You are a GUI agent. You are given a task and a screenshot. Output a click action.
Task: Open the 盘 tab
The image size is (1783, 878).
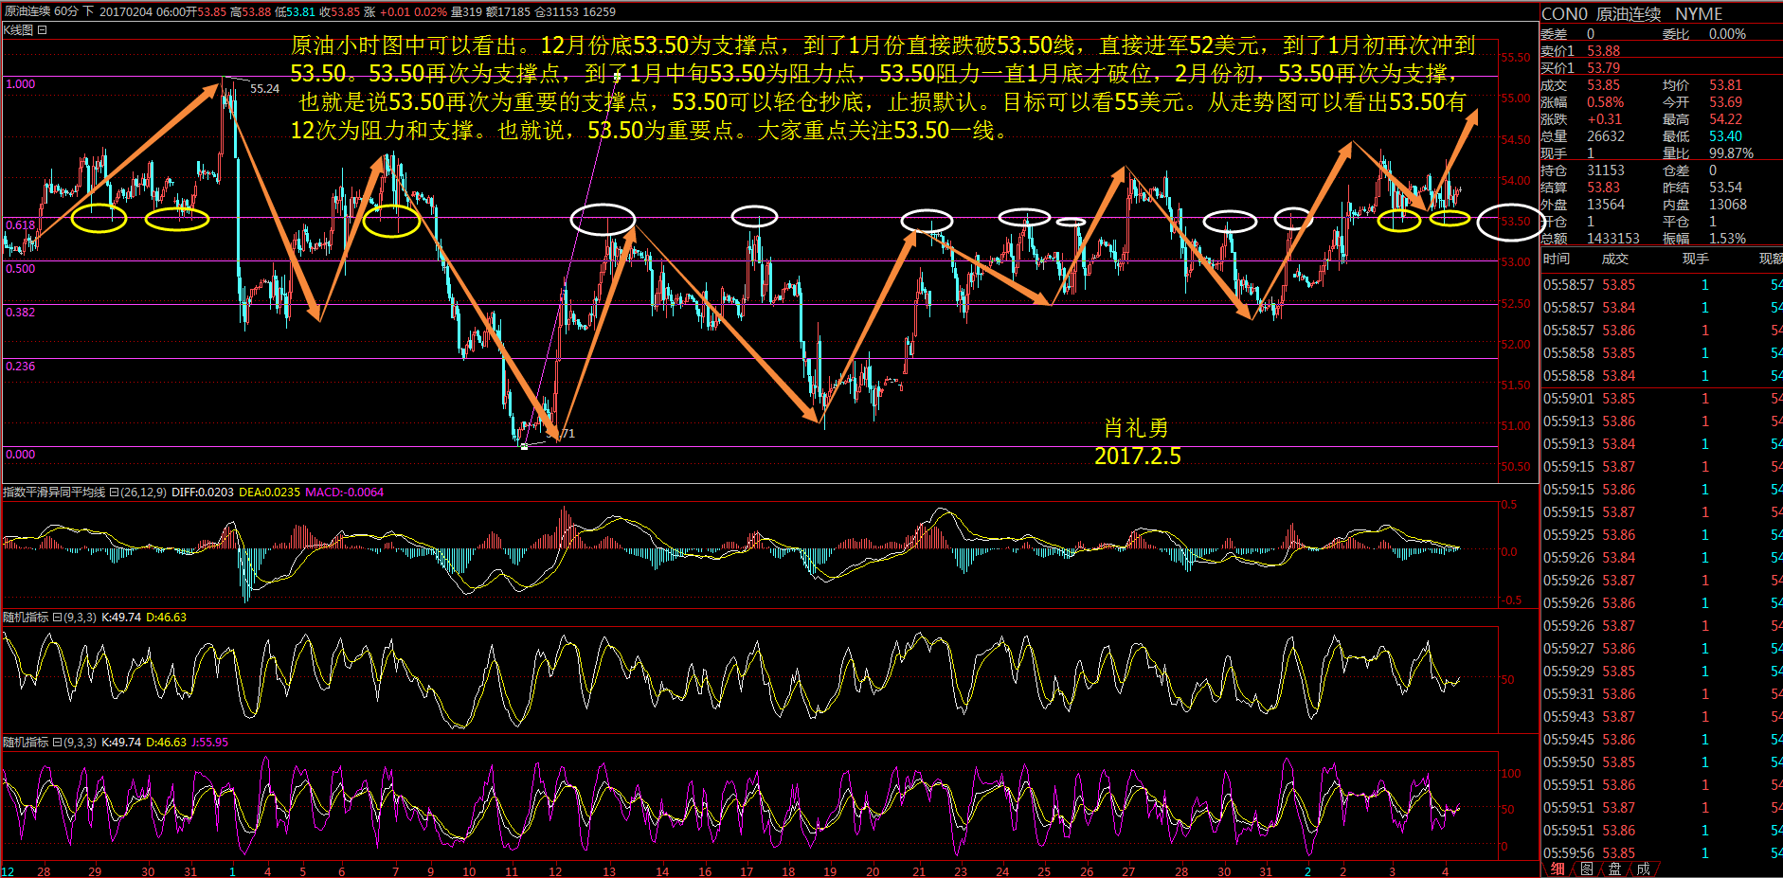coord(1614,869)
